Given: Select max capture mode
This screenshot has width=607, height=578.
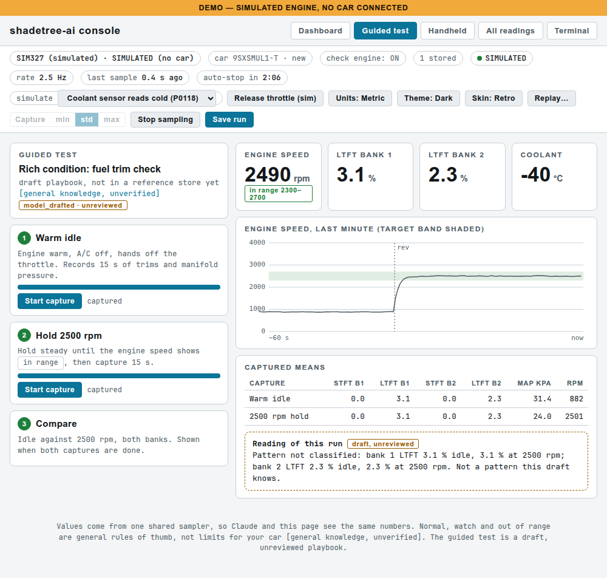Looking at the screenshot, I should click(112, 120).
